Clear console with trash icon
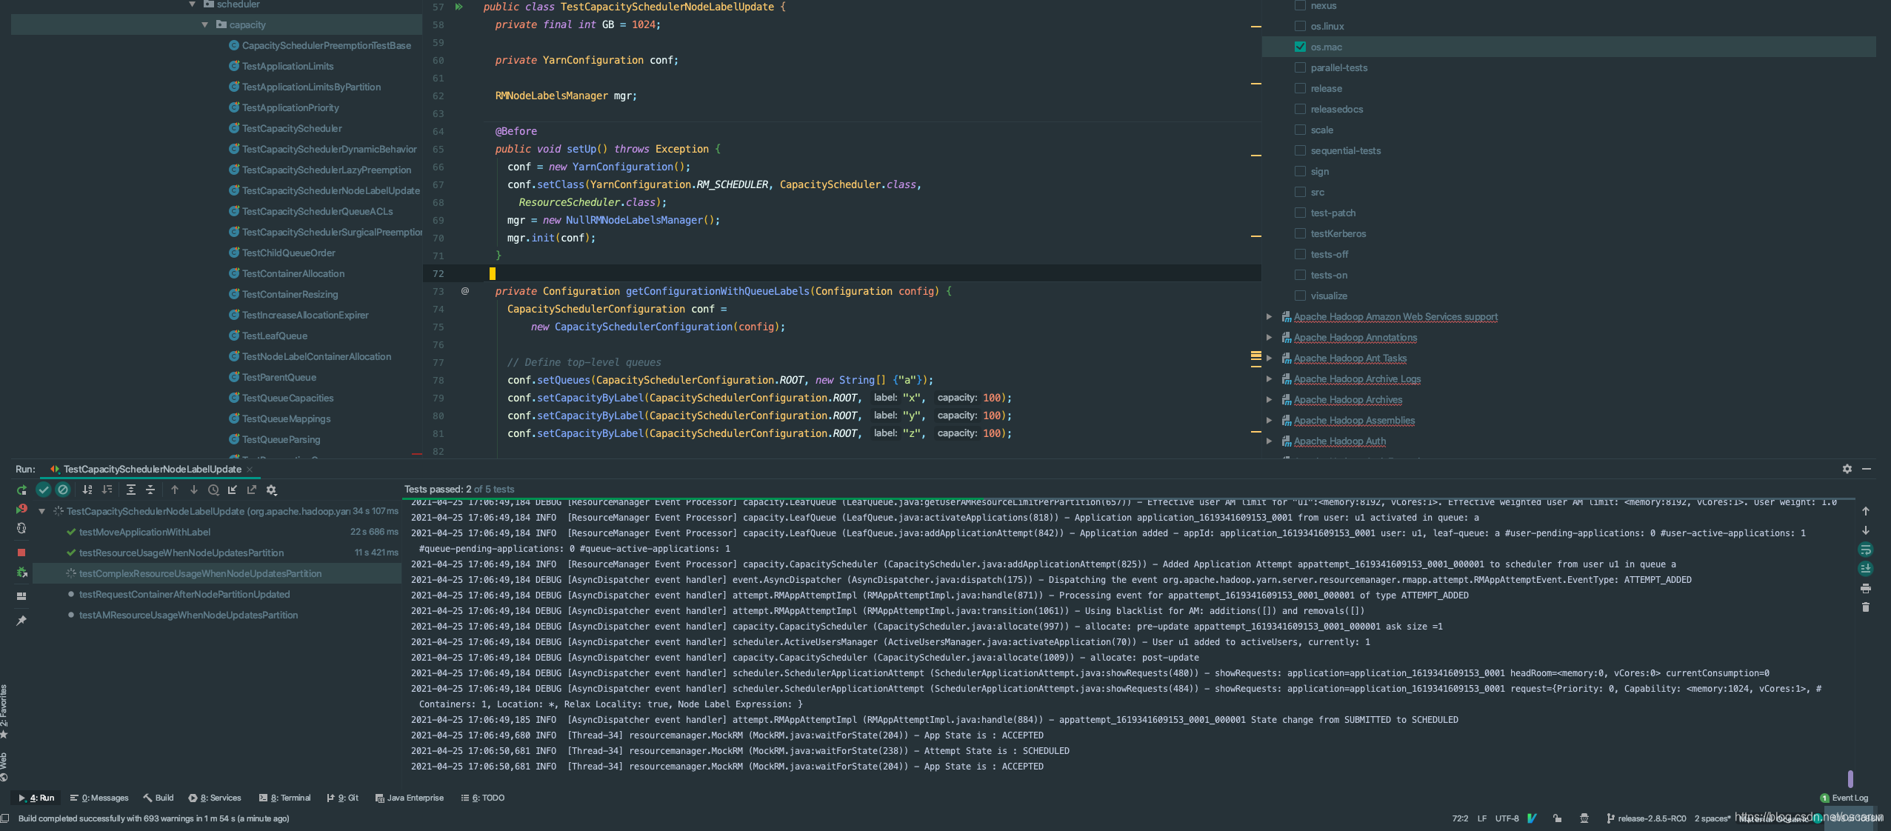Screen dimensions: 1891x831 pos(1866,607)
